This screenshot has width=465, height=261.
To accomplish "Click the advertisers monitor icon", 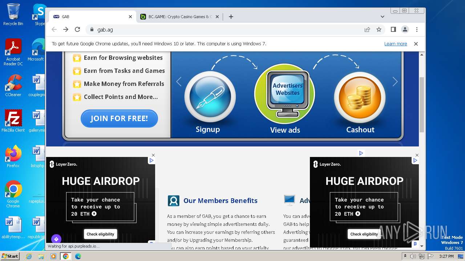I will point(290,200).
